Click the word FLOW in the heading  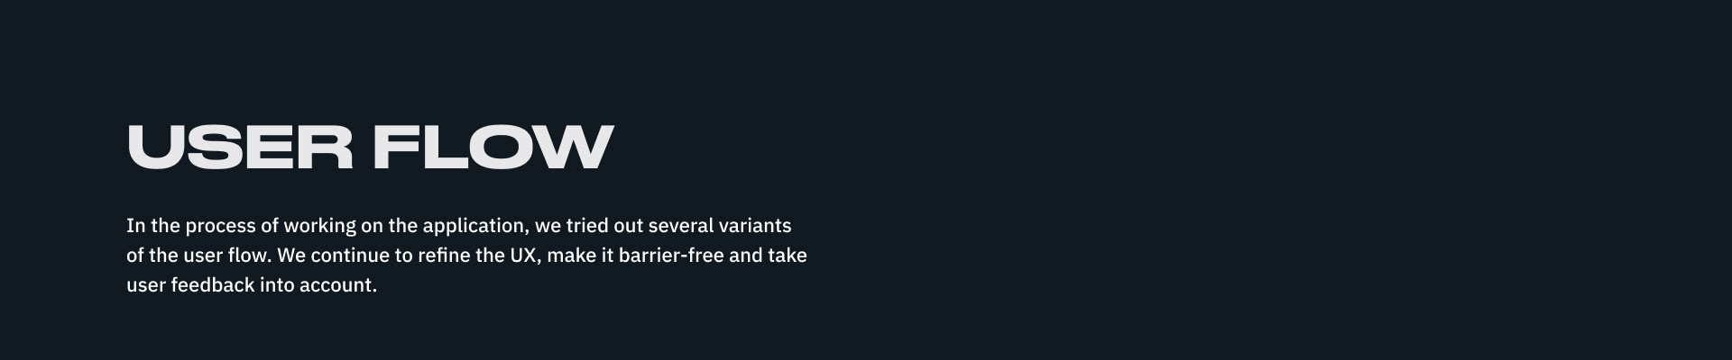pyautogui.click(x=493, y=147)
